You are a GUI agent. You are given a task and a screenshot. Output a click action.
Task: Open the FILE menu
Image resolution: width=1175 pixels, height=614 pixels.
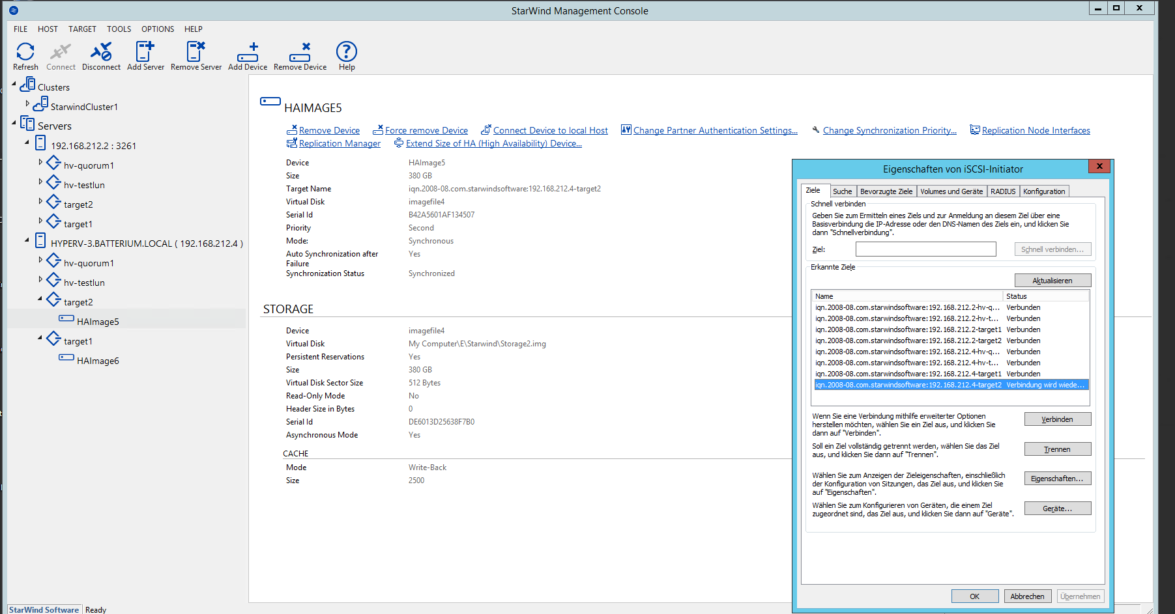pyautogui.click(x=21, y=29)
